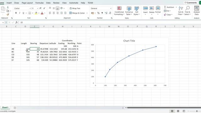Expand AutoSum options arrow
201x113 pixels.
point(176,7)
